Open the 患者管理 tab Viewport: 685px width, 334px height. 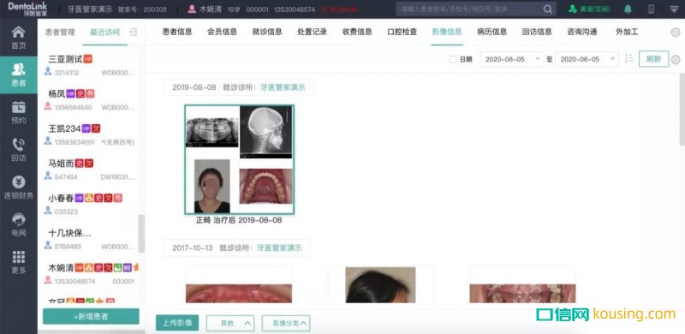(60, 32)
